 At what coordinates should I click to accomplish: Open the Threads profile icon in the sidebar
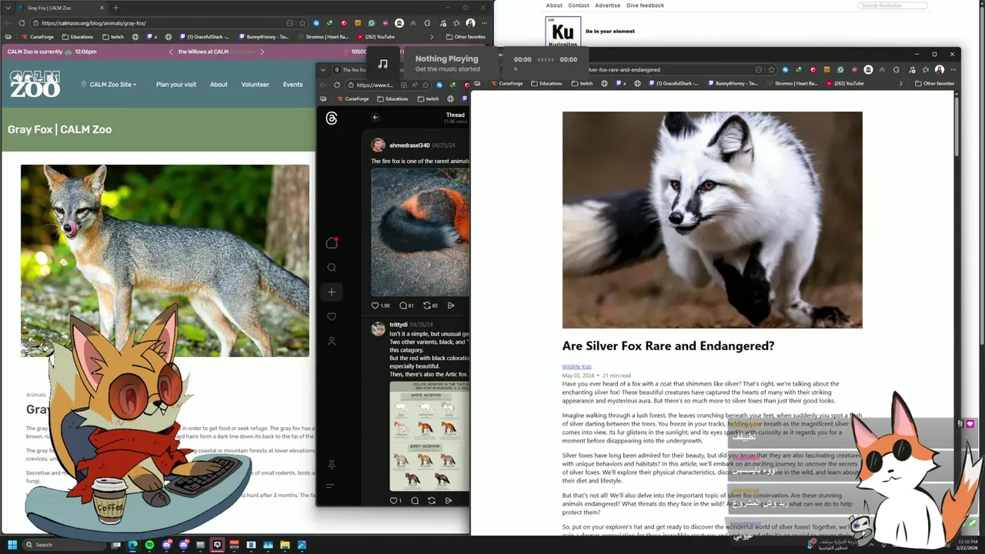pyautogui.click(x=332, y=341)
